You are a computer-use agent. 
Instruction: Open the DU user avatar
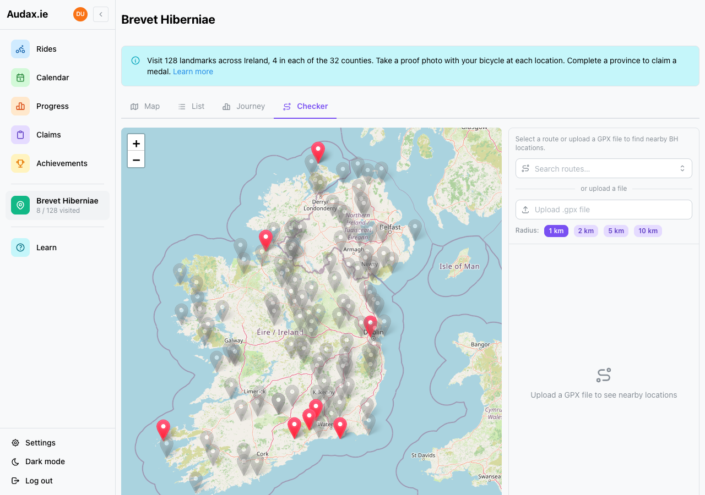[x=80, y=14]
